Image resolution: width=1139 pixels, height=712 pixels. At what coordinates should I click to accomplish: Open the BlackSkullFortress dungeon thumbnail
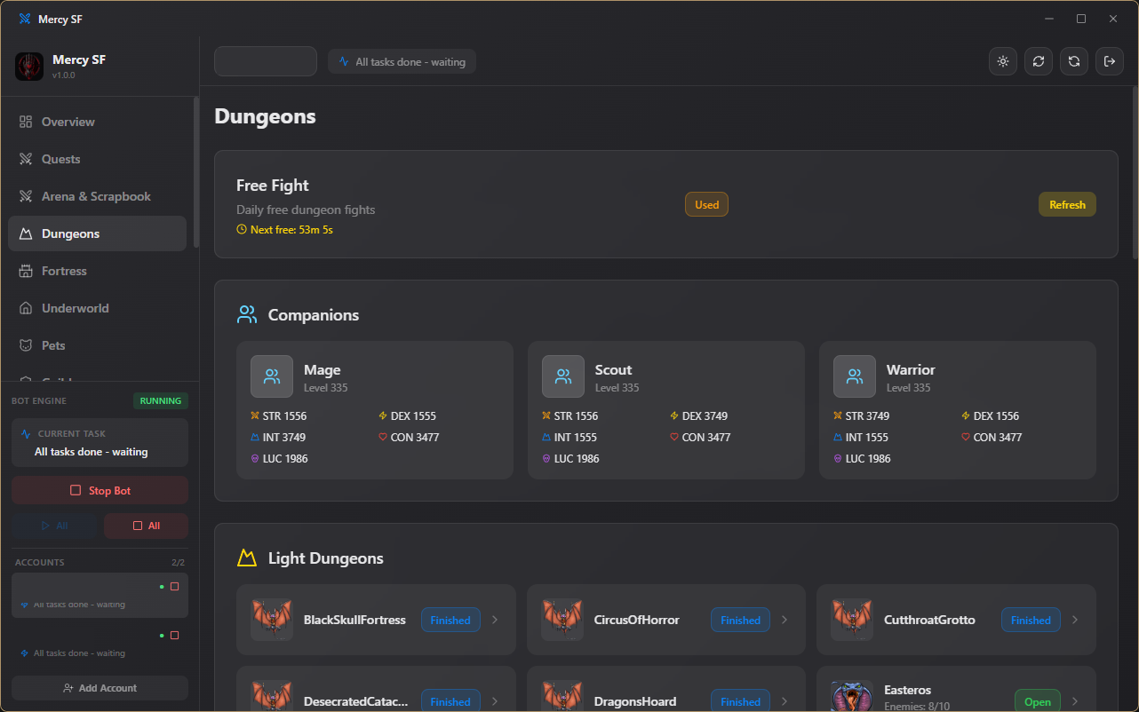point(272,620)
